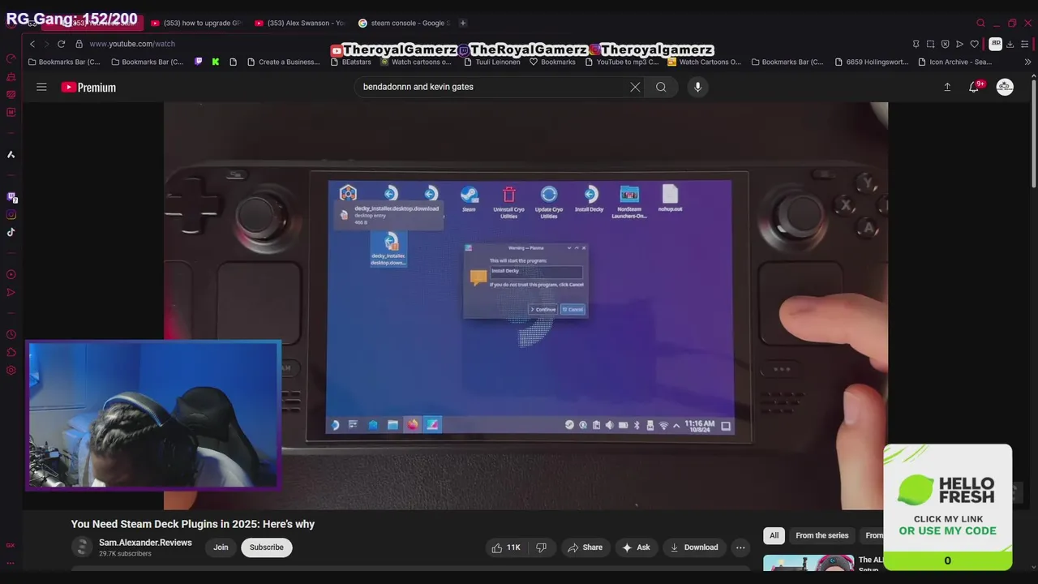This screenshot has width=1038, height=584.
Task: Click the pin icon in address bar
Action: click(x=916, y=44)
